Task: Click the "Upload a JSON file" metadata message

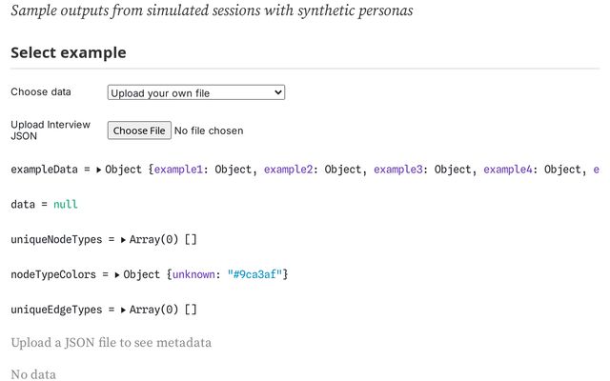Action: click(x=111, y=342)
